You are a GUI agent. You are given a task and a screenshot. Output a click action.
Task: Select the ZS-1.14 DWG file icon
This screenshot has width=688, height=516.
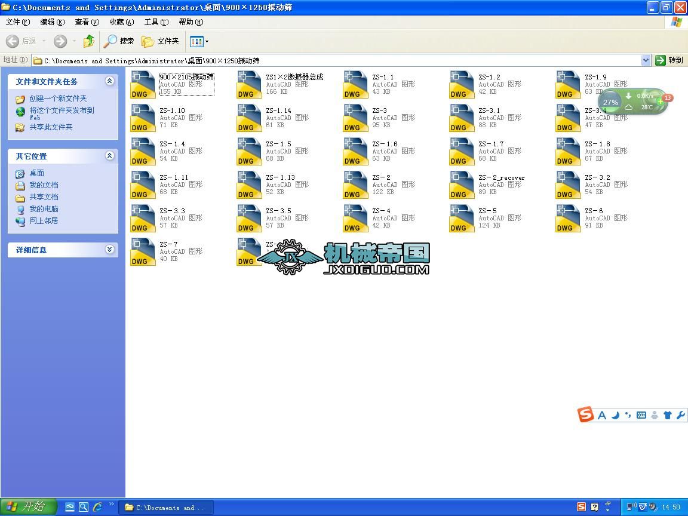(249, 118)
